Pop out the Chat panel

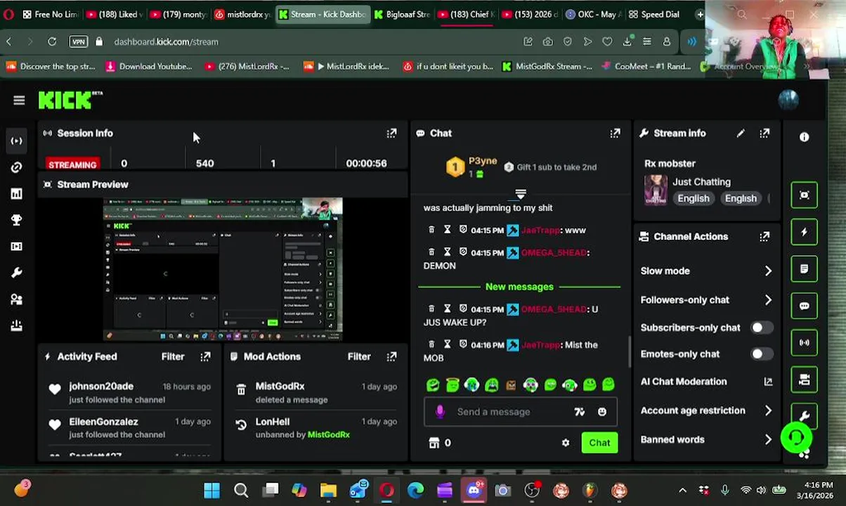tap(615, 133)
